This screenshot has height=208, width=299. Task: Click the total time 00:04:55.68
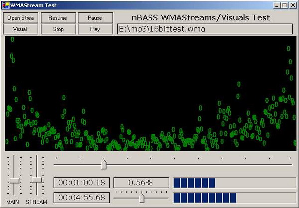click(x=82, y=198)
